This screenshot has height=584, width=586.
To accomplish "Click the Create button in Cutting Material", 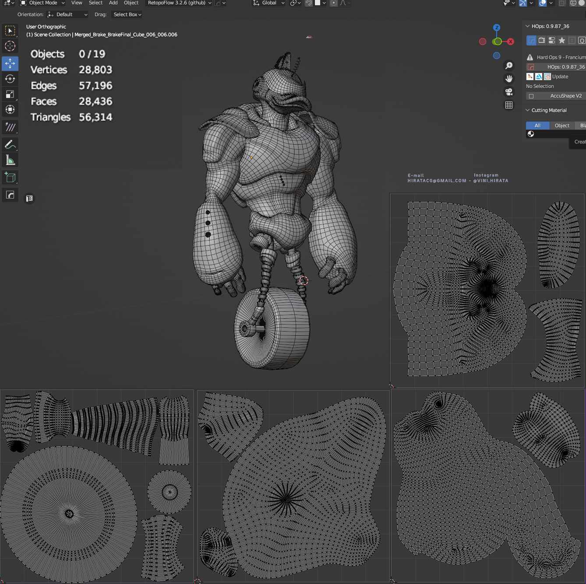I will click(x=578, y=142).
